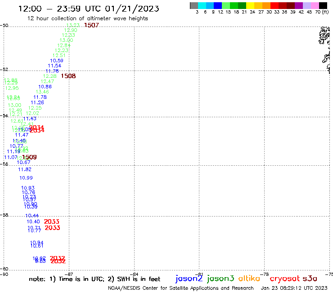Viewport: 333px width, 292px height.
Task: Click the time label 1507
Action: coord(91,25)
